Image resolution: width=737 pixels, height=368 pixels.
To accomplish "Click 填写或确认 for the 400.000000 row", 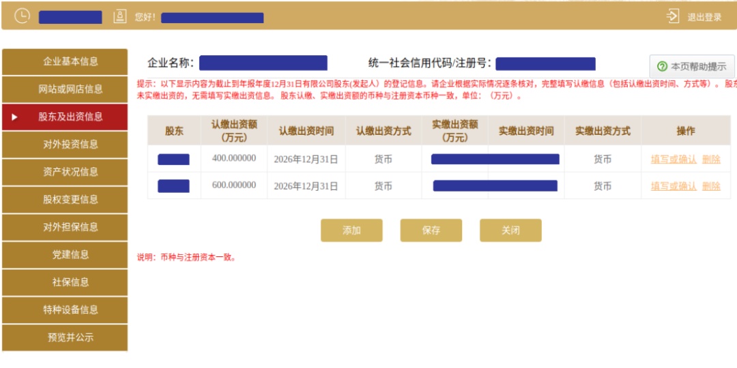I will [674, 159].
